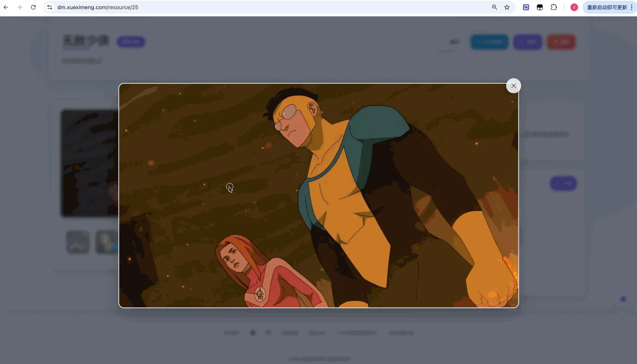Open the blue translate extension icon
The height and width of the screenshot is (364, 637).
(526, 7)
